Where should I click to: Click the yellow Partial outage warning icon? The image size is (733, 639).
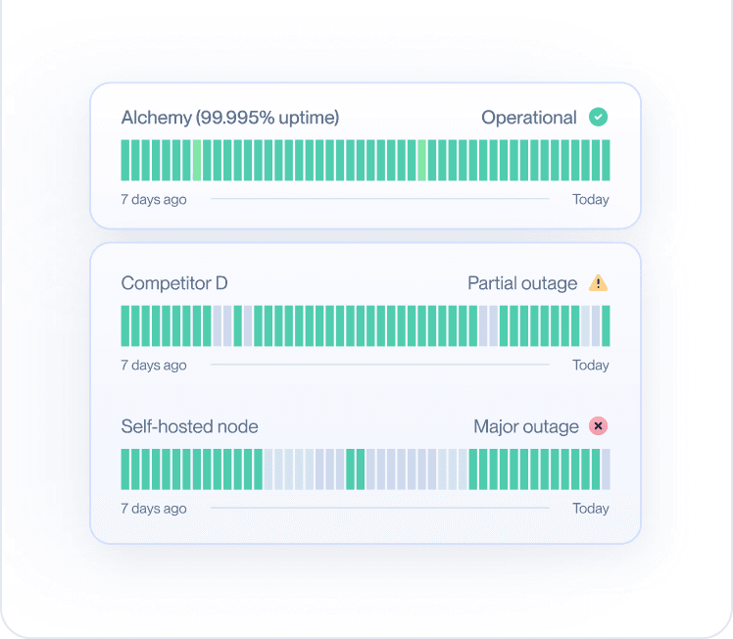coord(598,283)
